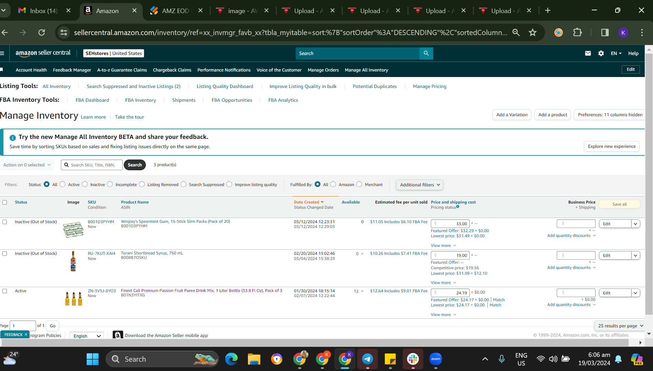Go to the FBA Inventory tool link

coord(141,100)
